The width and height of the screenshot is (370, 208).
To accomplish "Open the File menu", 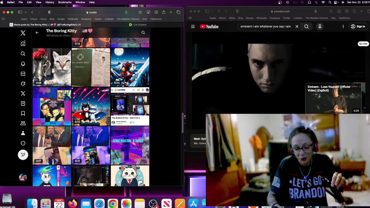I will click(x=21, y=2).
